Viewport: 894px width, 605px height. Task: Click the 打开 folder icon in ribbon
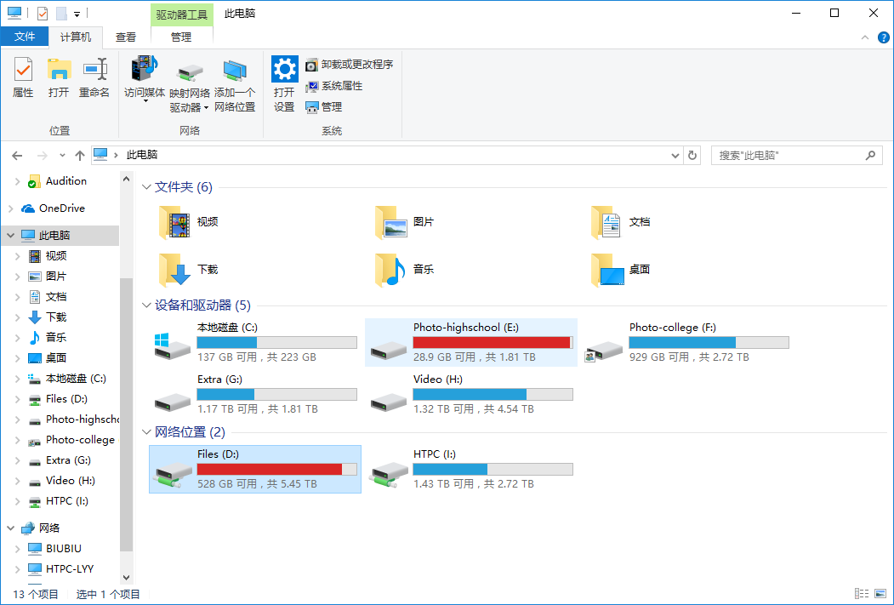59,70
